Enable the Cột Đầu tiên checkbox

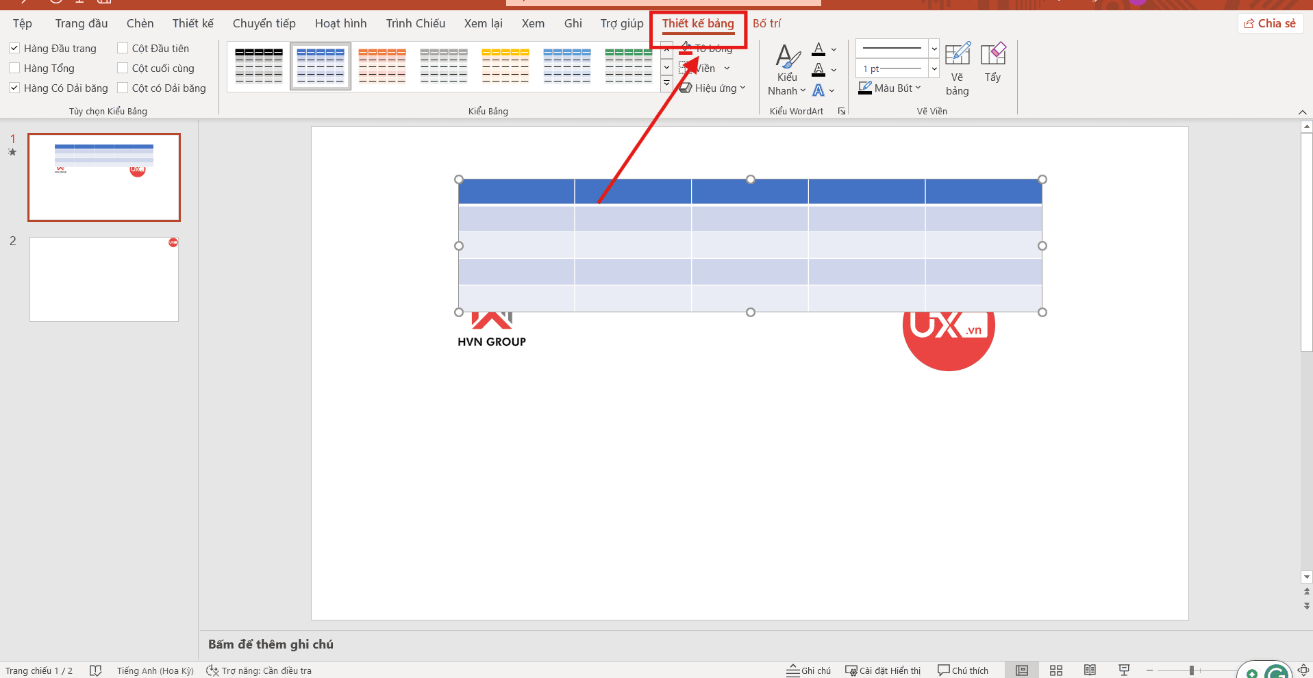coord(123,49)
